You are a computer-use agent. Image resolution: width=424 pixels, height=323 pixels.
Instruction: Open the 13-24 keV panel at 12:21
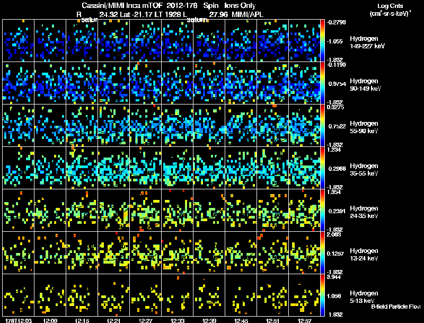pos(113,253)
